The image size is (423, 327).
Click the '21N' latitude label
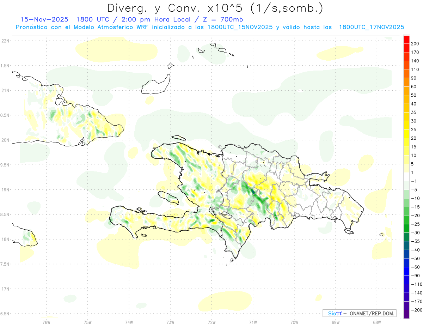[5, 90]
